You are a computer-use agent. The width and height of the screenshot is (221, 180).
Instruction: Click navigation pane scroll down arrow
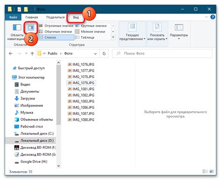58,166
